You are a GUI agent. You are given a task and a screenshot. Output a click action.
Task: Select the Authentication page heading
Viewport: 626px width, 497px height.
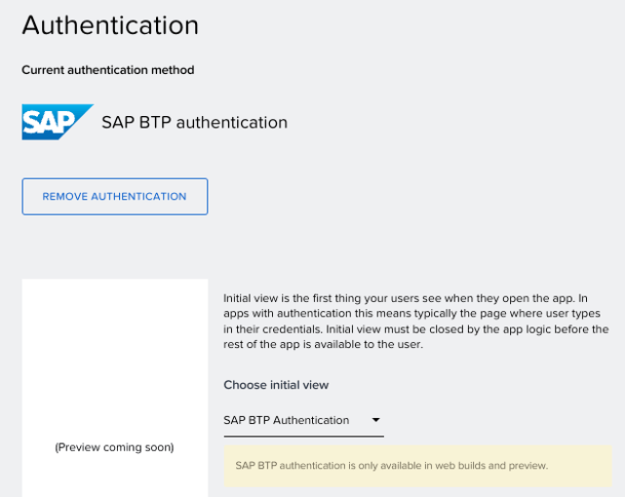[110, 25]
